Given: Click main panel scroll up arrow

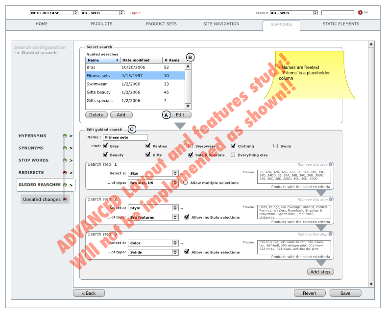Looking at the screenshot, I should point(371,44).
